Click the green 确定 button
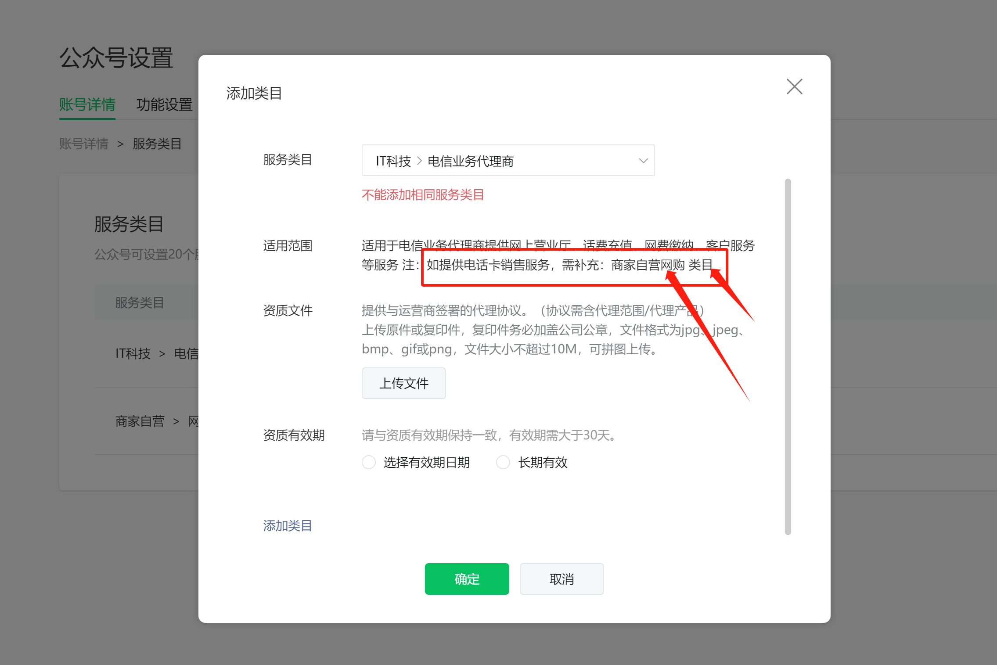The height and width of the screenshot is (665, 997). [x=467, y=579]
